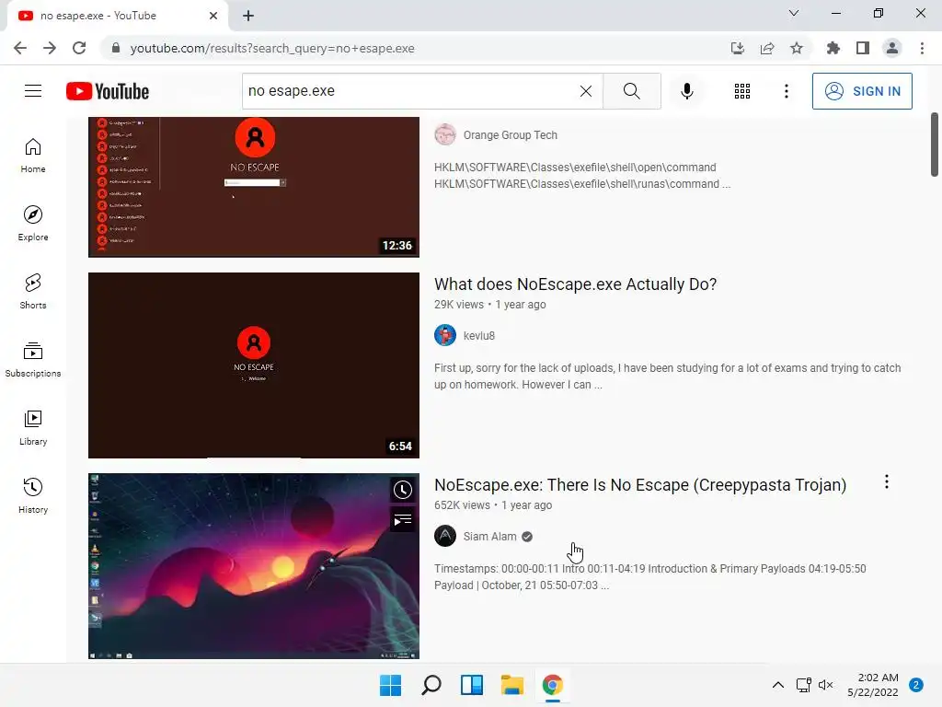The image size is (942, 707).
Task: Open History in the sidebar
Action: tap(33, 496)
